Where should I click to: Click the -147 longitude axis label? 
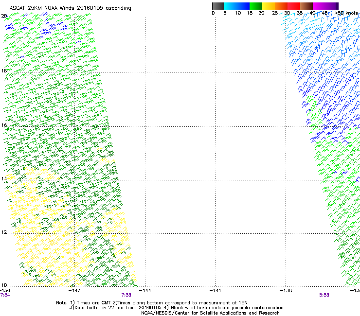pyautogui.click(x=74, y=291)
